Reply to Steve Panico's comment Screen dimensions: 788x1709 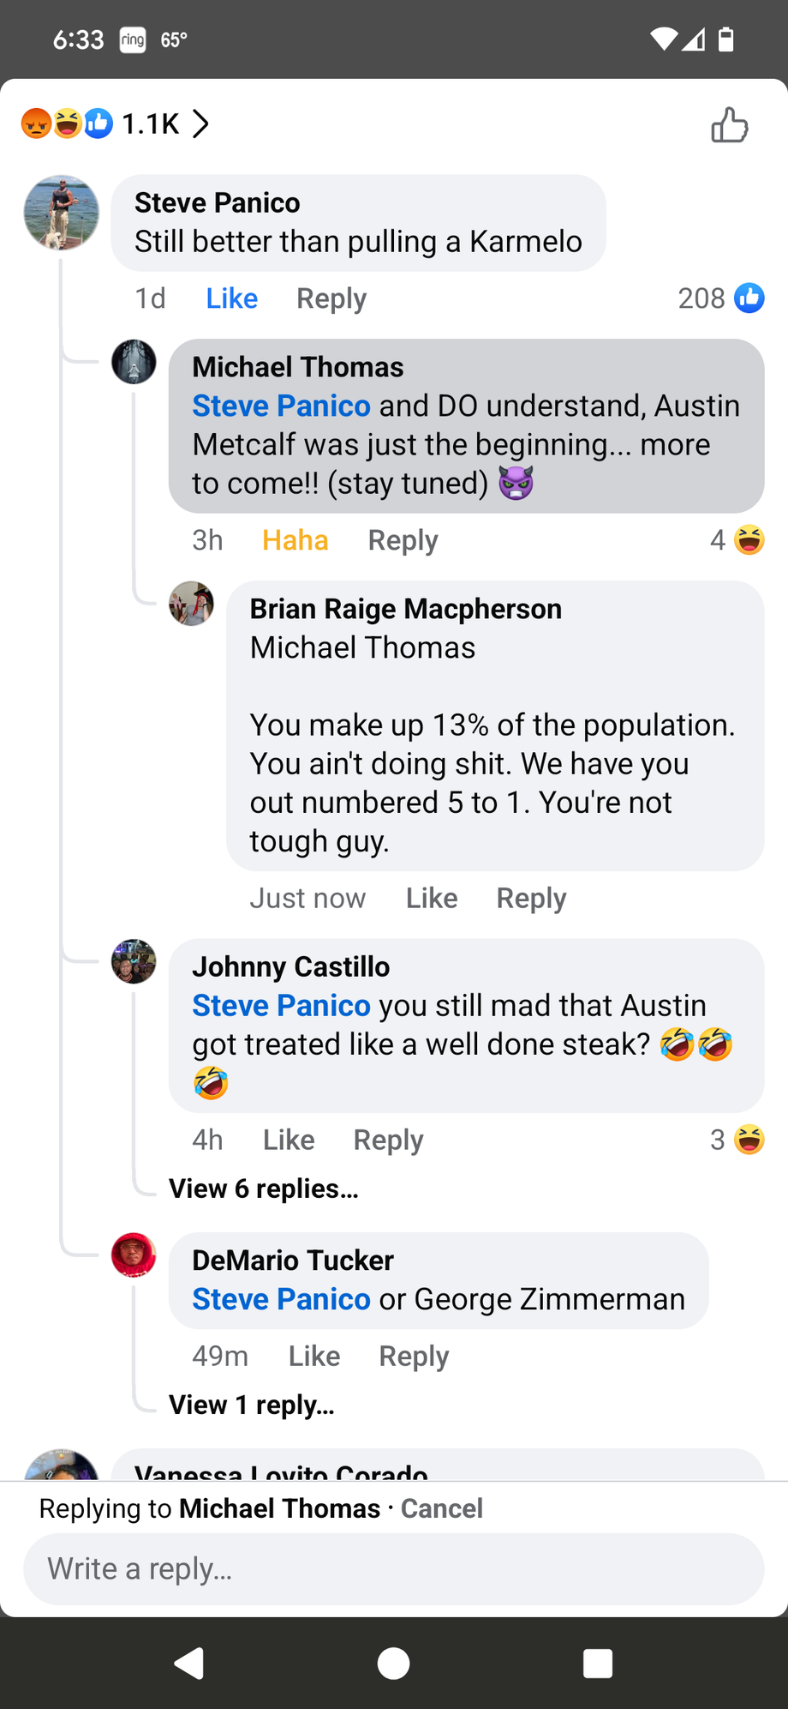(331, 298)
